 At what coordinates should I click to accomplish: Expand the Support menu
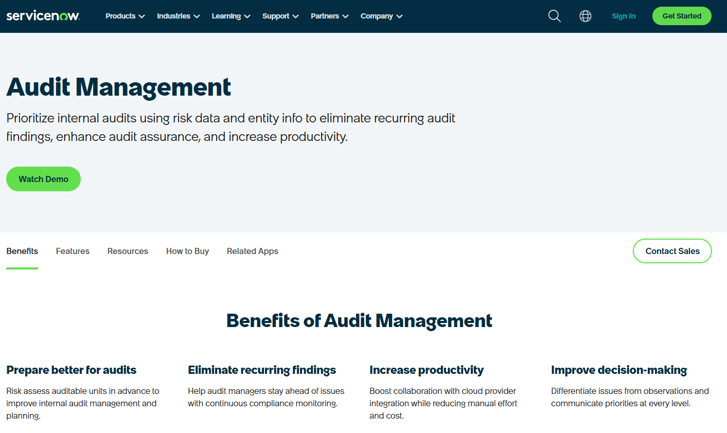pos(280,16)
